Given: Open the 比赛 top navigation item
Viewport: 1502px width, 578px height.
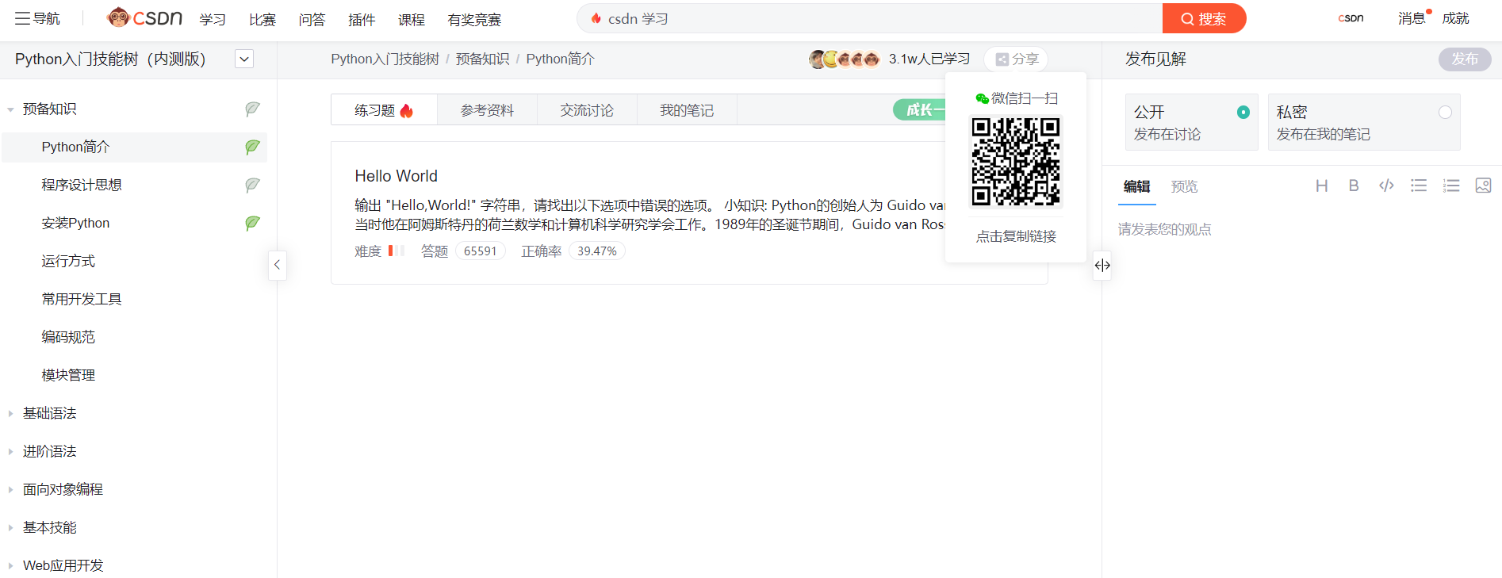Looking at the screenshot, I should [x=262, y=19].
